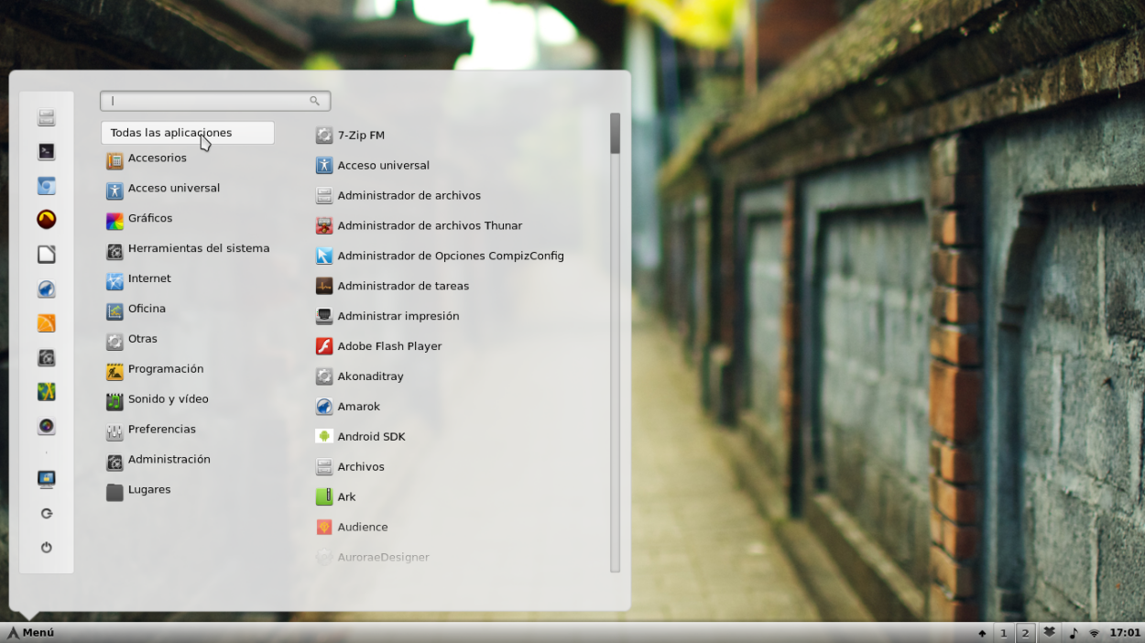The height and width of the screenshot is (643, 1145).
Task: Open the wifi network tray applet
Action: click(1094, 633)
